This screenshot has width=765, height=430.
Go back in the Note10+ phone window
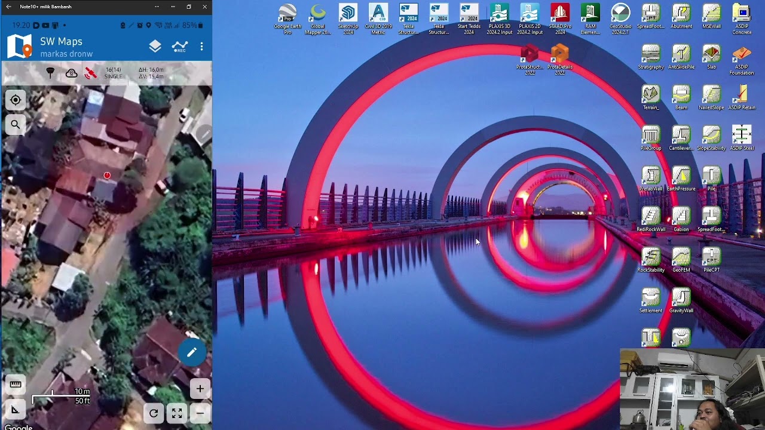(x=8, y=7)
